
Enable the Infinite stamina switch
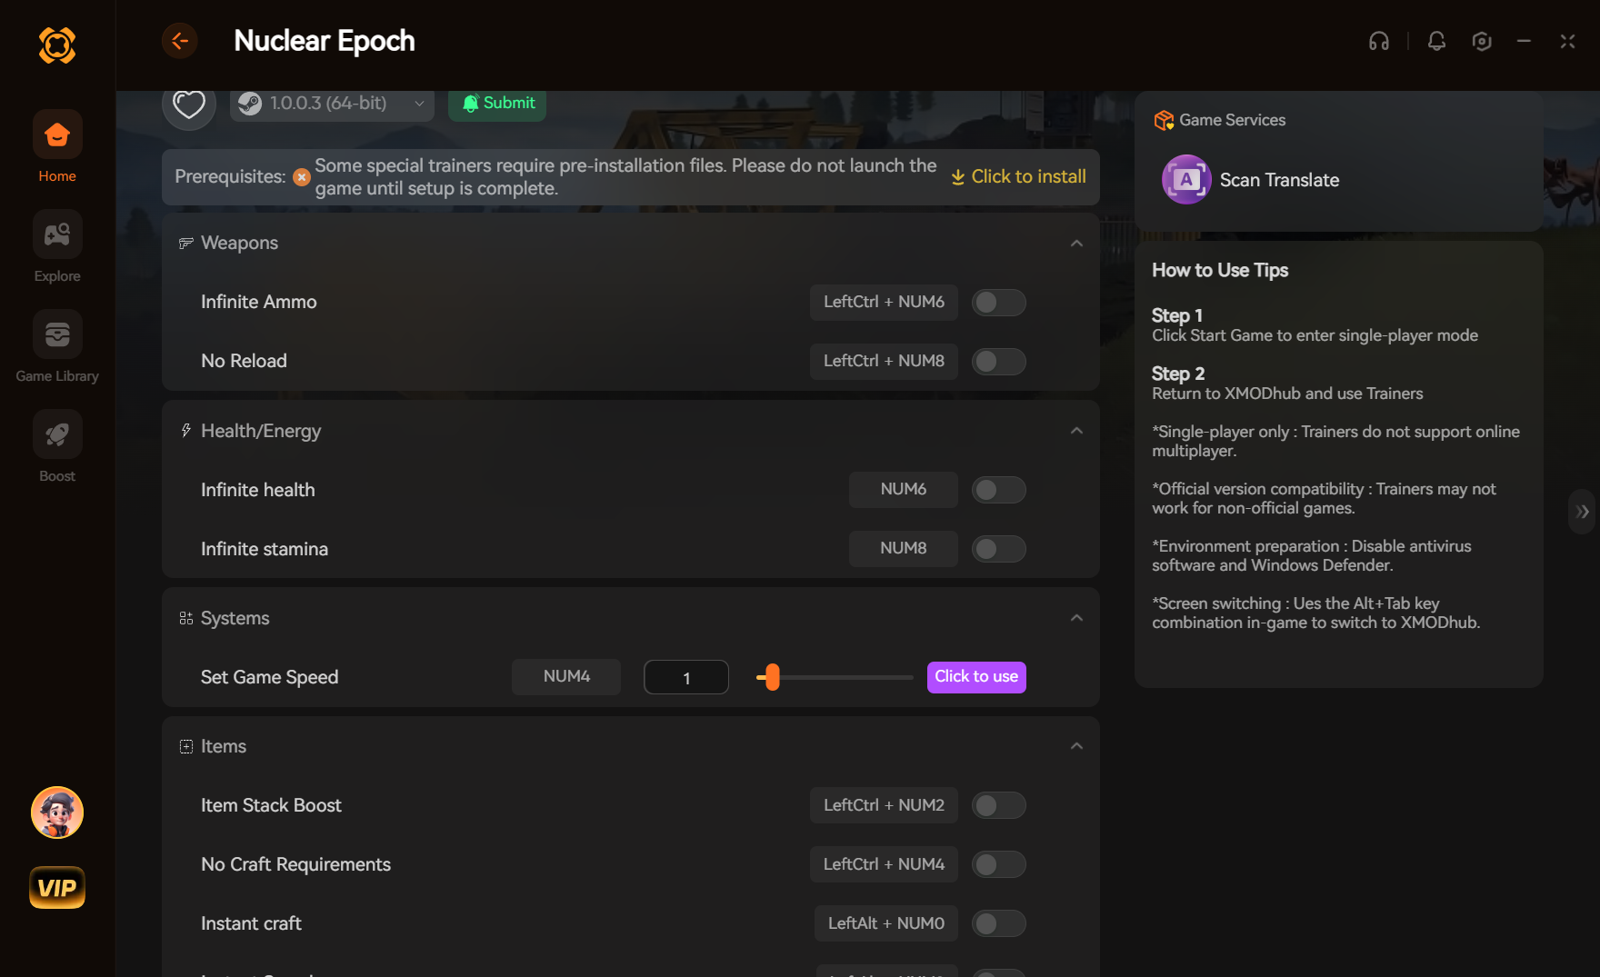coord(998,549)
